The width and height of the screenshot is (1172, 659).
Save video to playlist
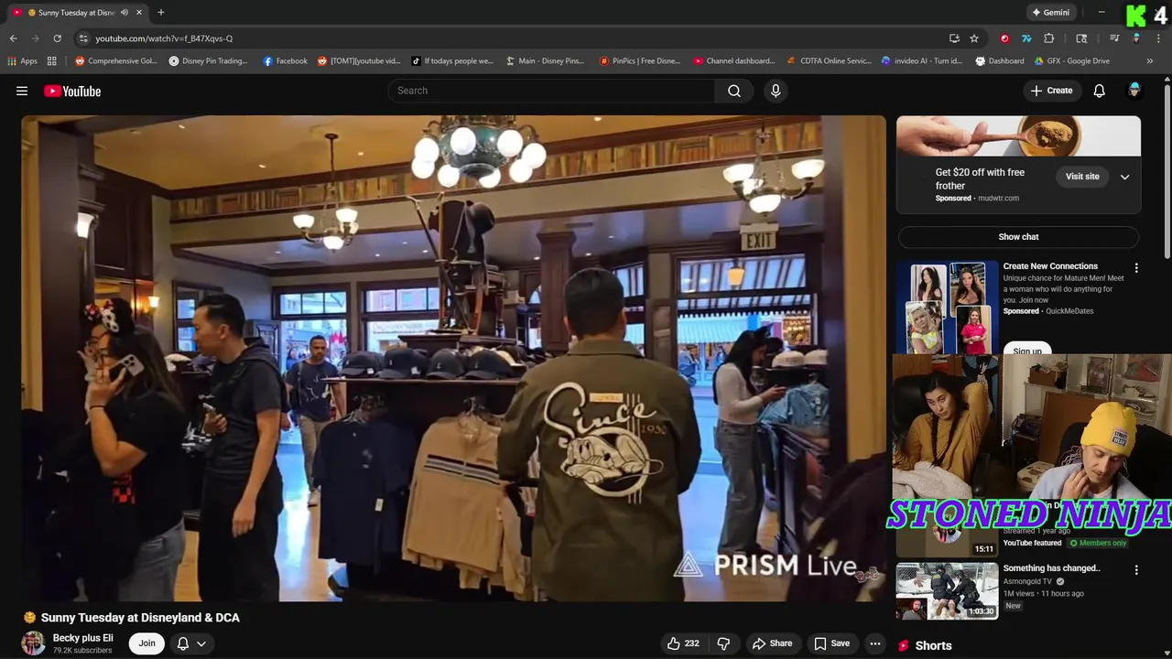coord(831,643)
